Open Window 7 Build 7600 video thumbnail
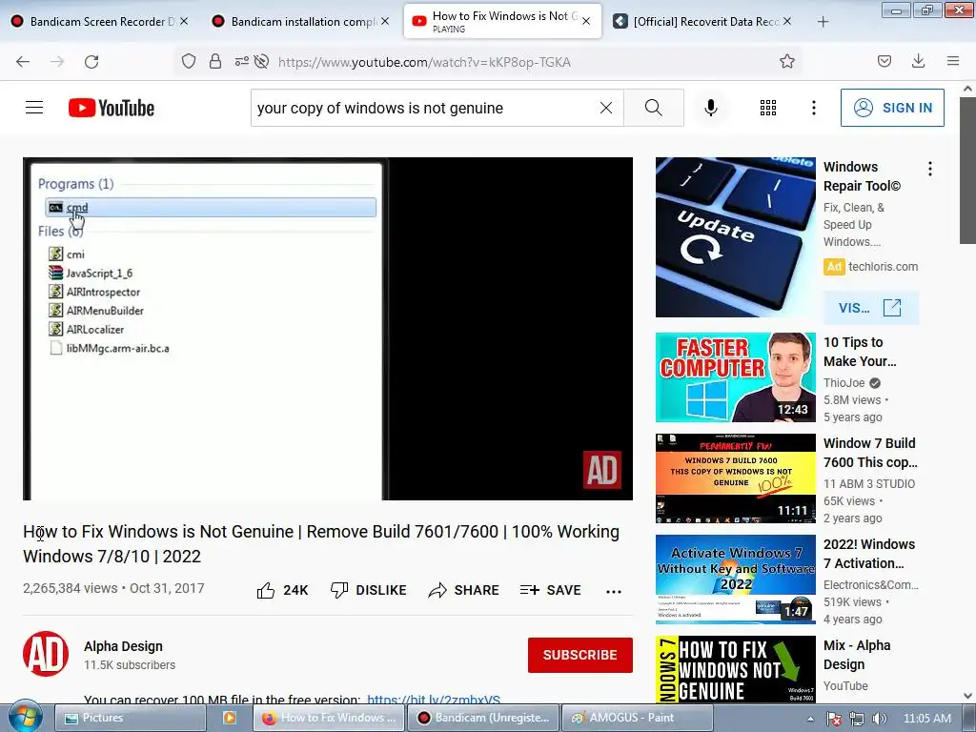Image resolution: width=976 pixels, height=732 pixels. 735,478
